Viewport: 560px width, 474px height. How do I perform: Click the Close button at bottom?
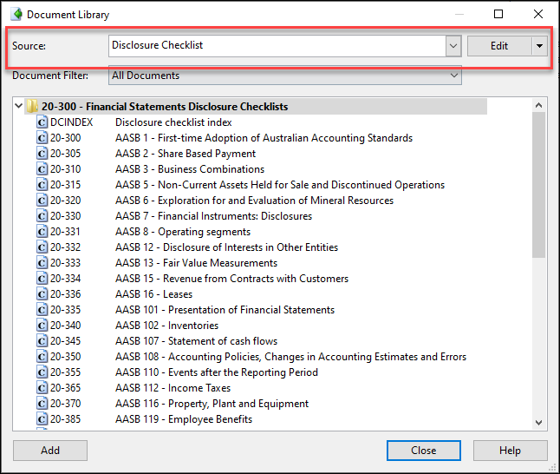(x=423, y=451)
